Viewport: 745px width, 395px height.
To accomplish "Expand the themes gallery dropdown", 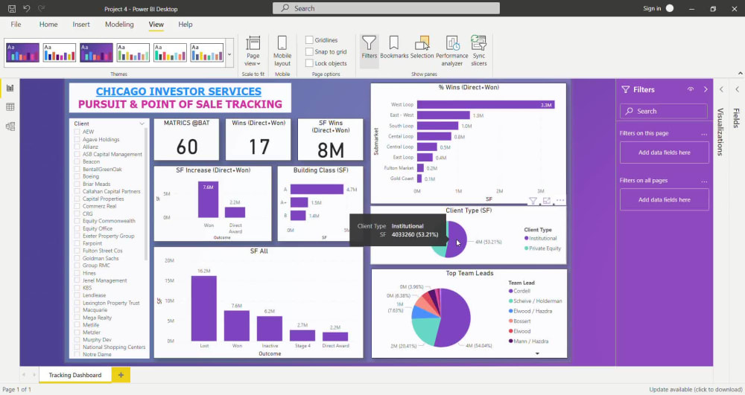I will (229, 54).
